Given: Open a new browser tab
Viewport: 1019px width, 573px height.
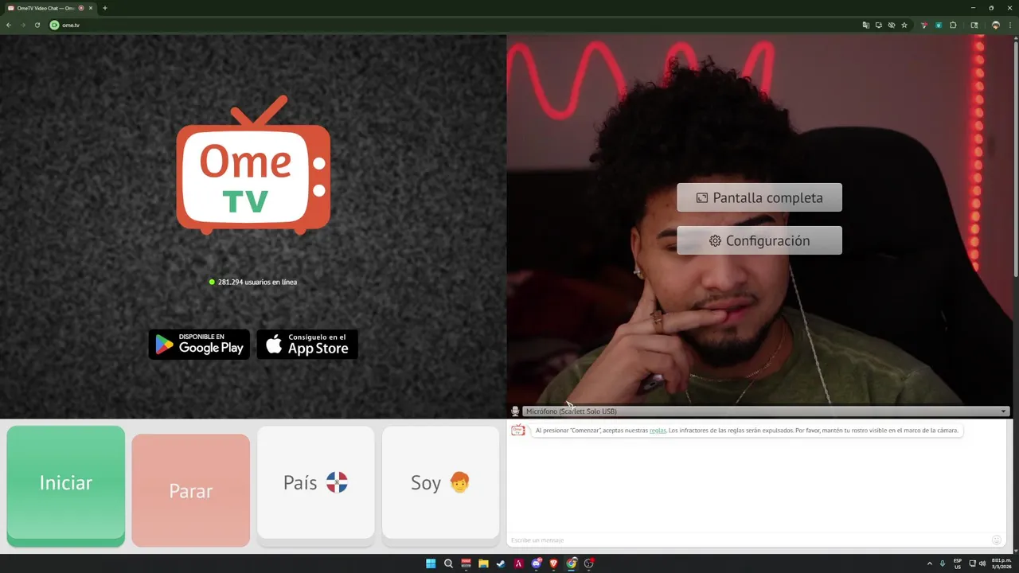Looking at the screenshot, I should pos(104,8).
